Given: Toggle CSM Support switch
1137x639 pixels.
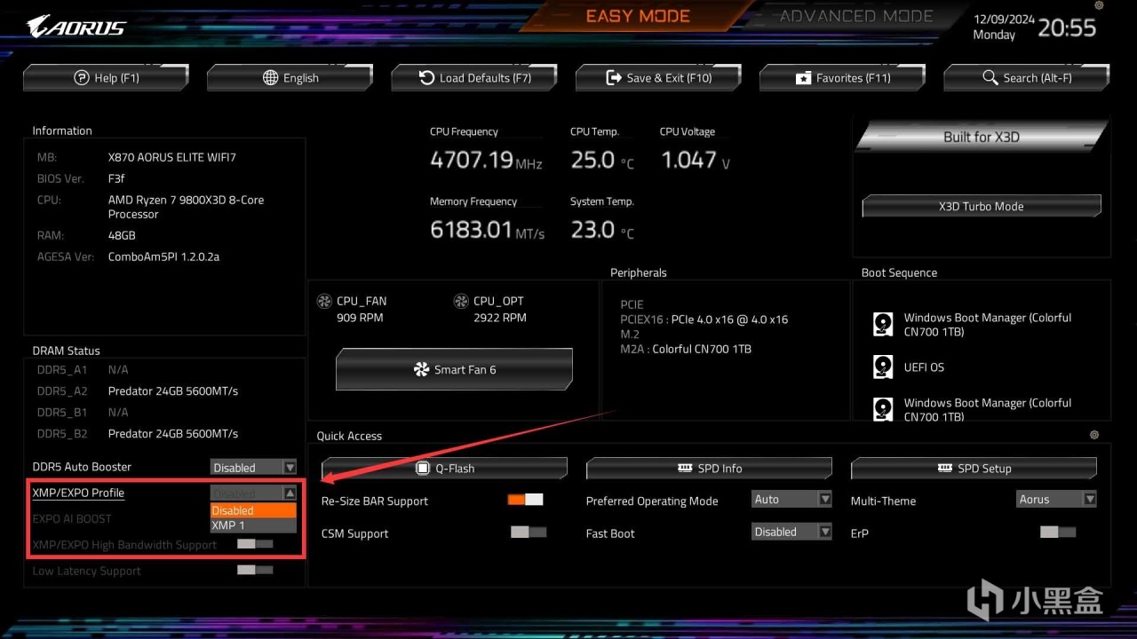Looking at the screenshot, I should click(528, 532).
